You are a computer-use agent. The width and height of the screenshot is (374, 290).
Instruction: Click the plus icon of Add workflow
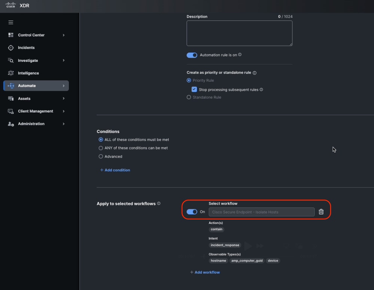(x=192, y=272)
